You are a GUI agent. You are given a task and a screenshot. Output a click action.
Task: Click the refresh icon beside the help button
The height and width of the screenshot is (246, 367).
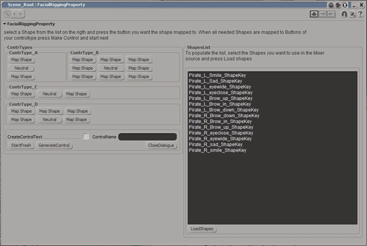click(x=353, y=14)
